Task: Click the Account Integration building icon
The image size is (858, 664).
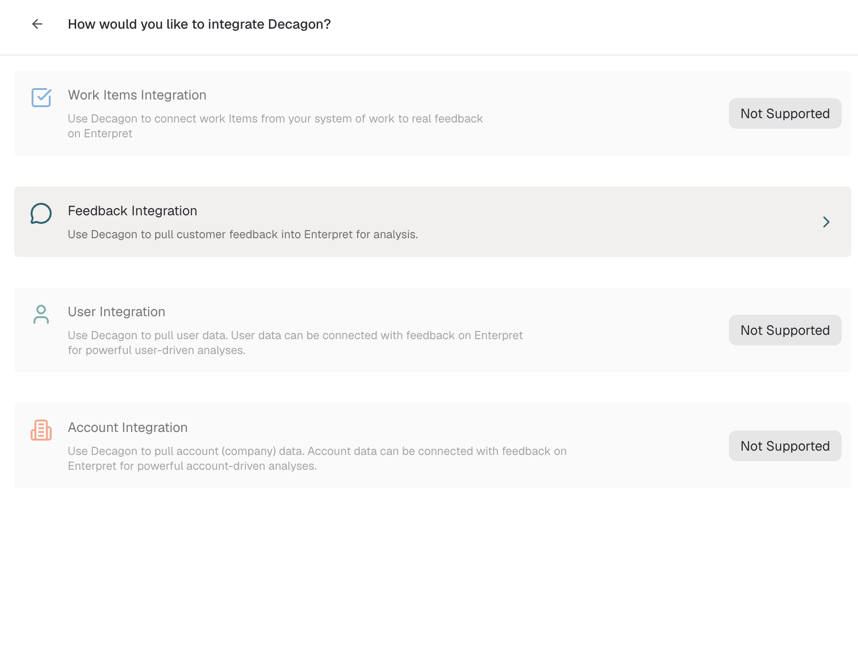Action: [41, 430]
